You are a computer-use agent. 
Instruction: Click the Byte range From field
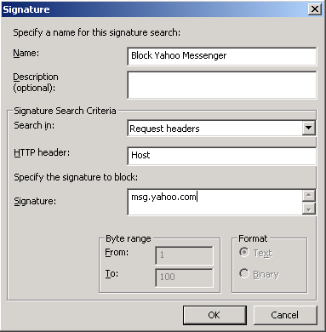[x=184, y=255]
